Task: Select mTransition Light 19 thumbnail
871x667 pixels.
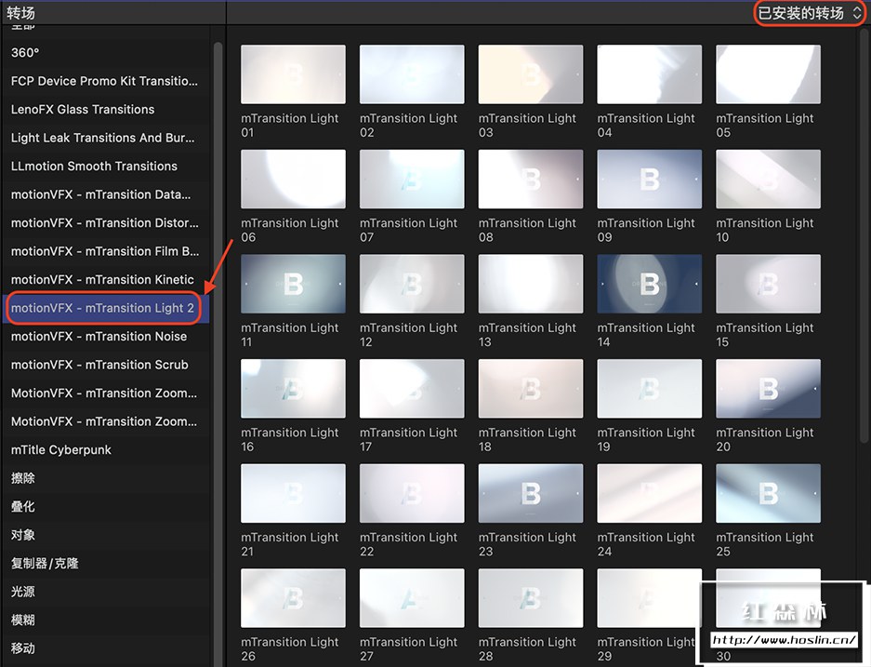Action: [x=650, y=389]
